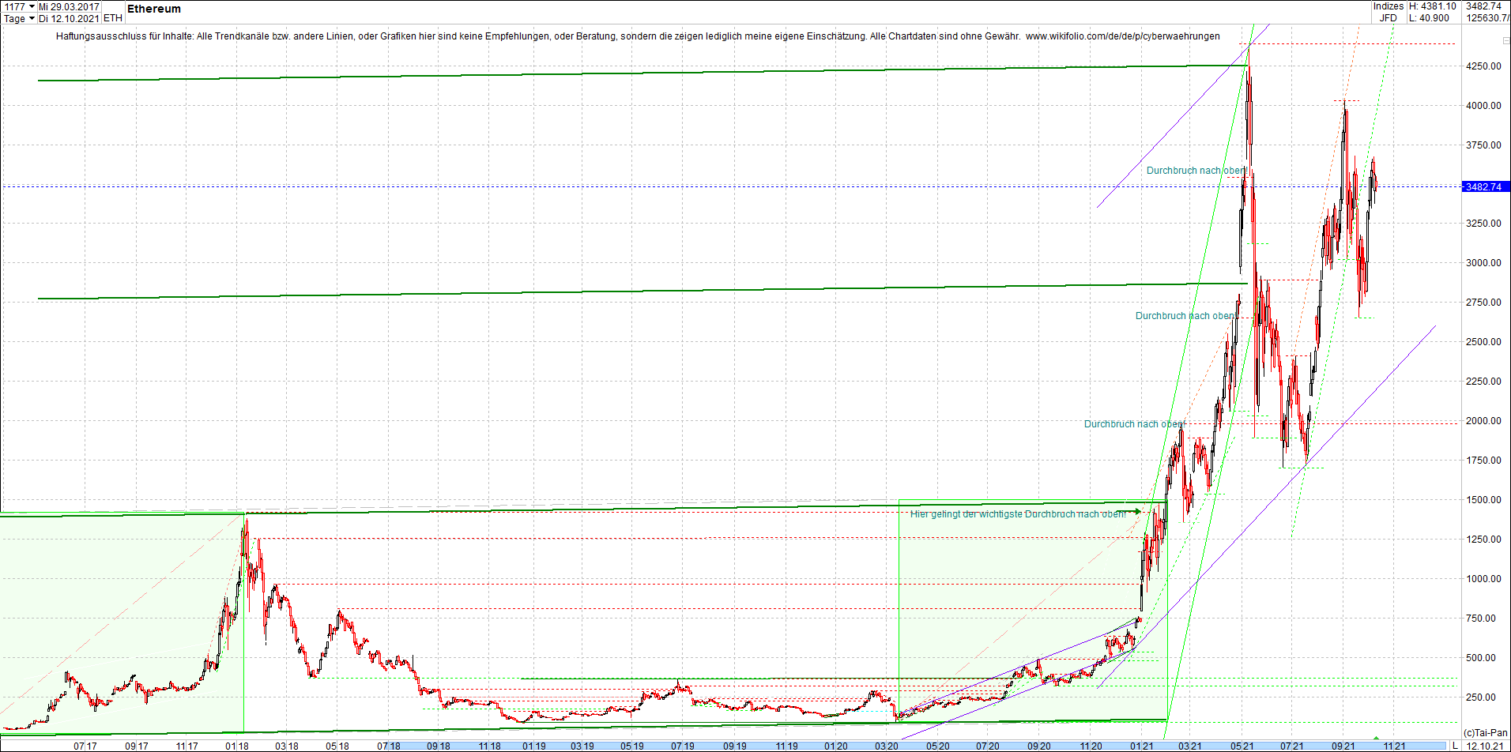
Task: Expand the period selector arrow next to 1177
Action: pos(32,6)
